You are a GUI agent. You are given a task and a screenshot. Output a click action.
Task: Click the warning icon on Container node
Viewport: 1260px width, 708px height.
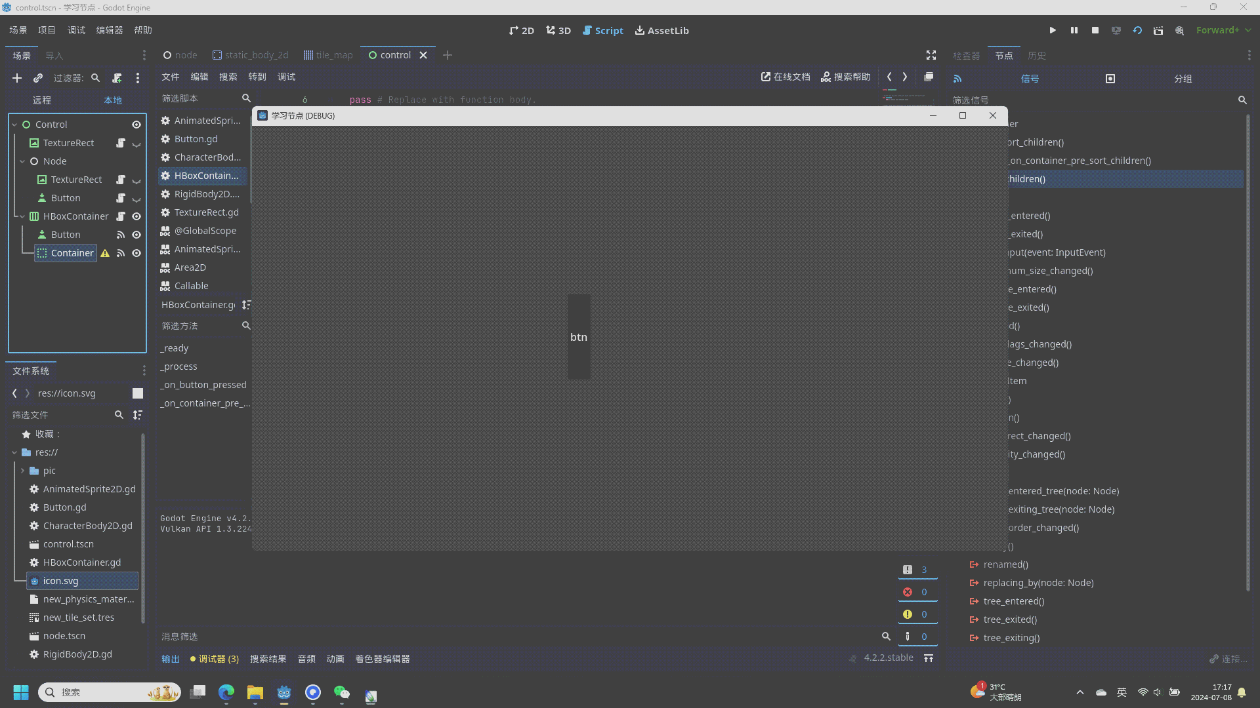click(105, 253)
